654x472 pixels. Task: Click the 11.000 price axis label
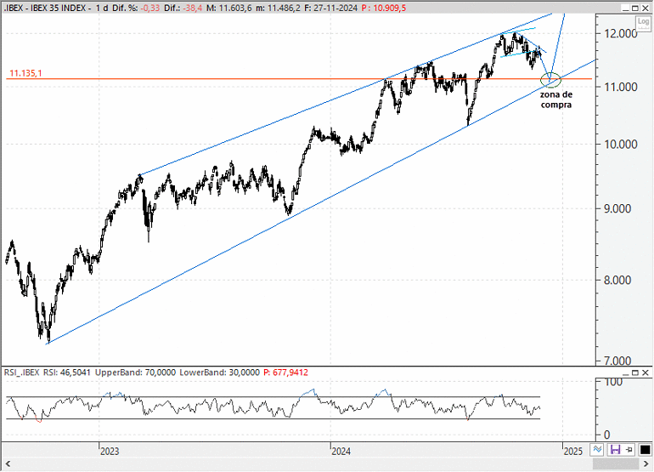click(621, 87)
